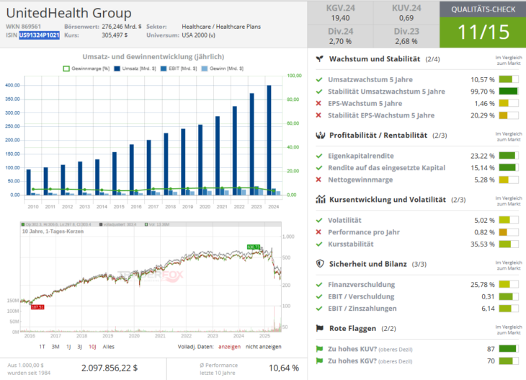Toggle the Umsatz [Mrd. $] legend entry
The width and height of the screenshot is (526, 380).
point(135,69)
